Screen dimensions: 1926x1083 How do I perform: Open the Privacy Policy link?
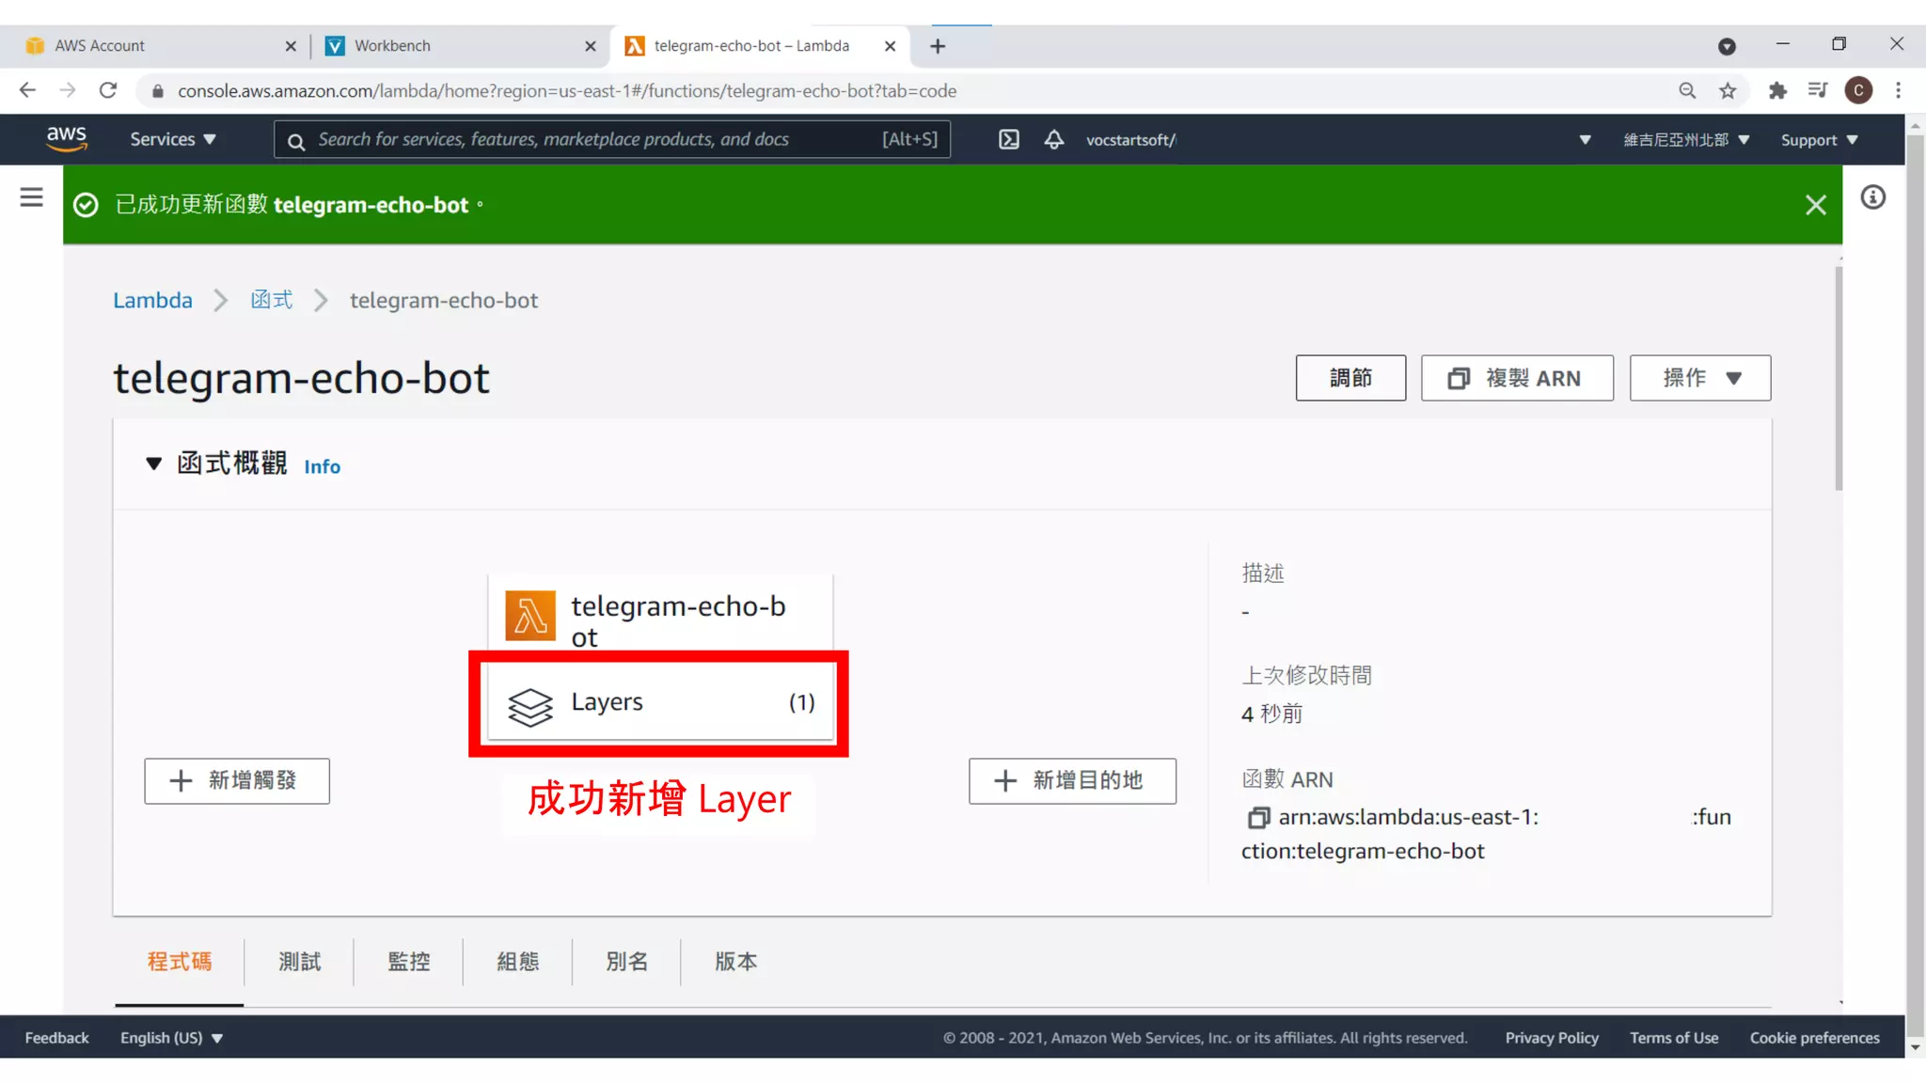pyautogui.click(x=1552, y=1038)
